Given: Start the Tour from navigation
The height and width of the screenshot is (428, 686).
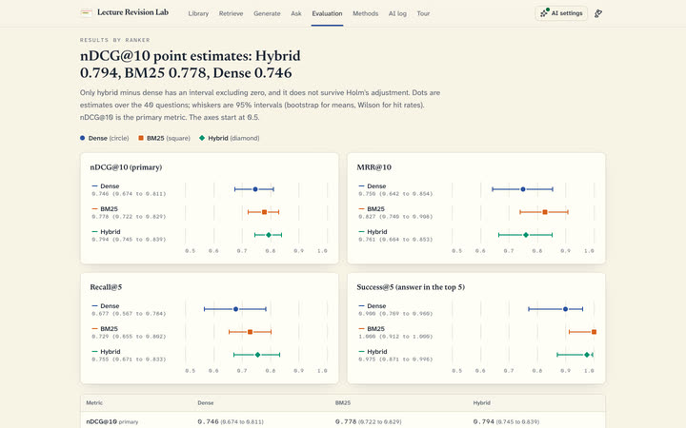Looking at the screenshot, I should [423, 13].
